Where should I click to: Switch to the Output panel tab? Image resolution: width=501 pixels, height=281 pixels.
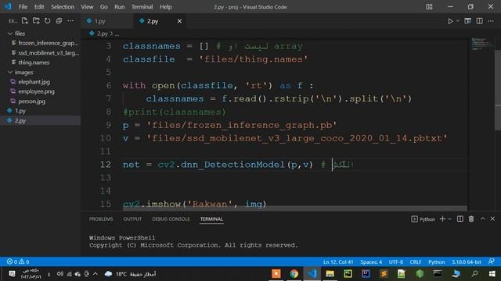click(x=132, y=219)
